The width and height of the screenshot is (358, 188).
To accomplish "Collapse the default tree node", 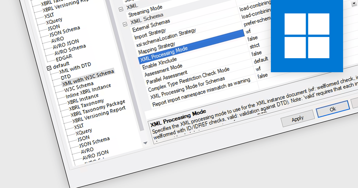I will click(49, 68).
